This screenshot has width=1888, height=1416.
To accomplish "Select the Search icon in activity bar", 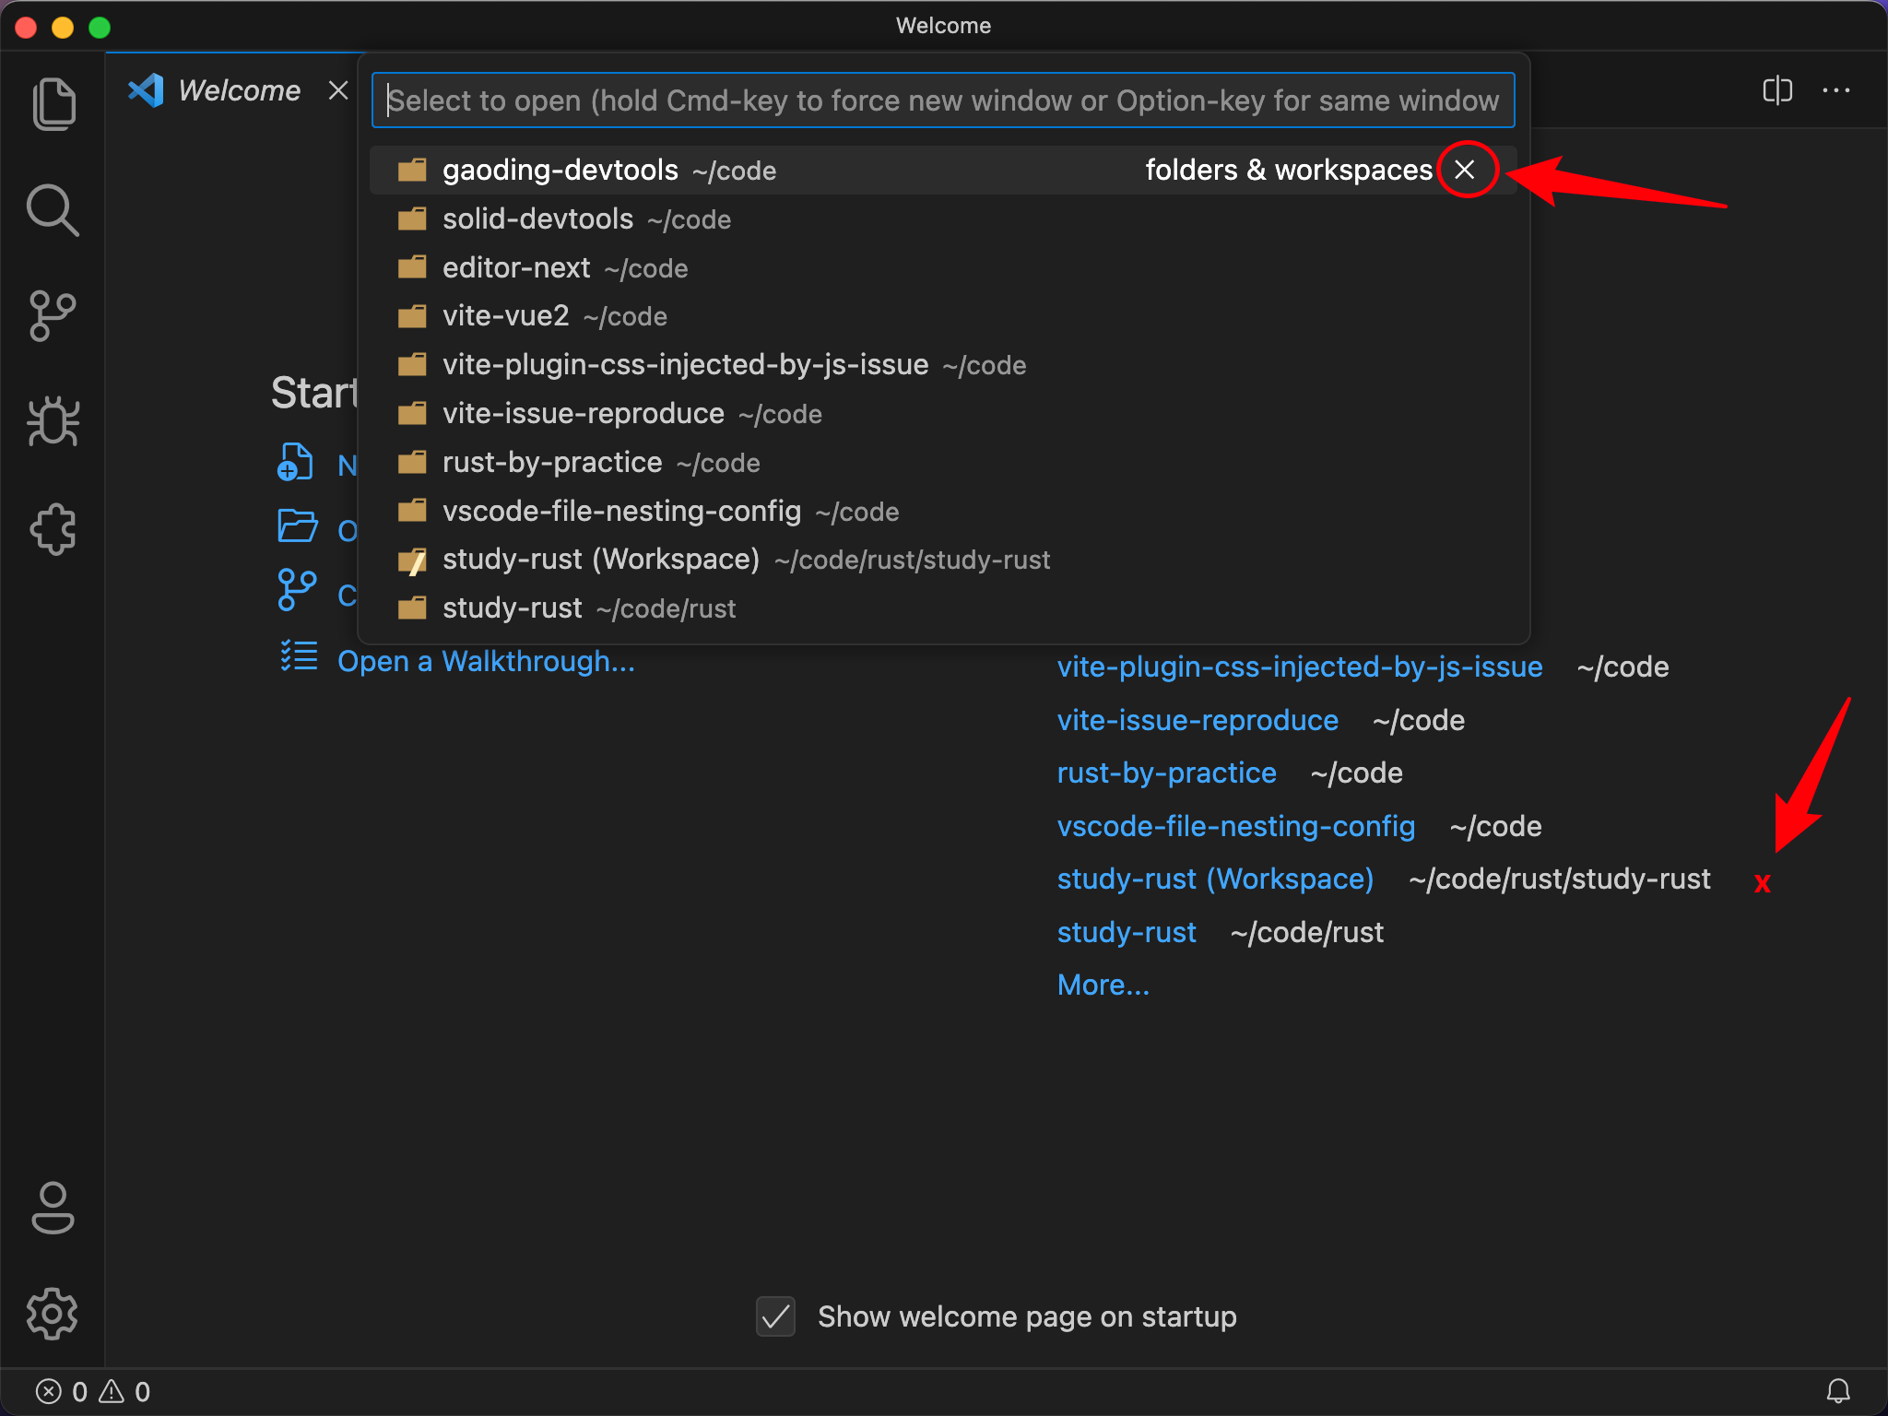I will (x=53, y=210).
